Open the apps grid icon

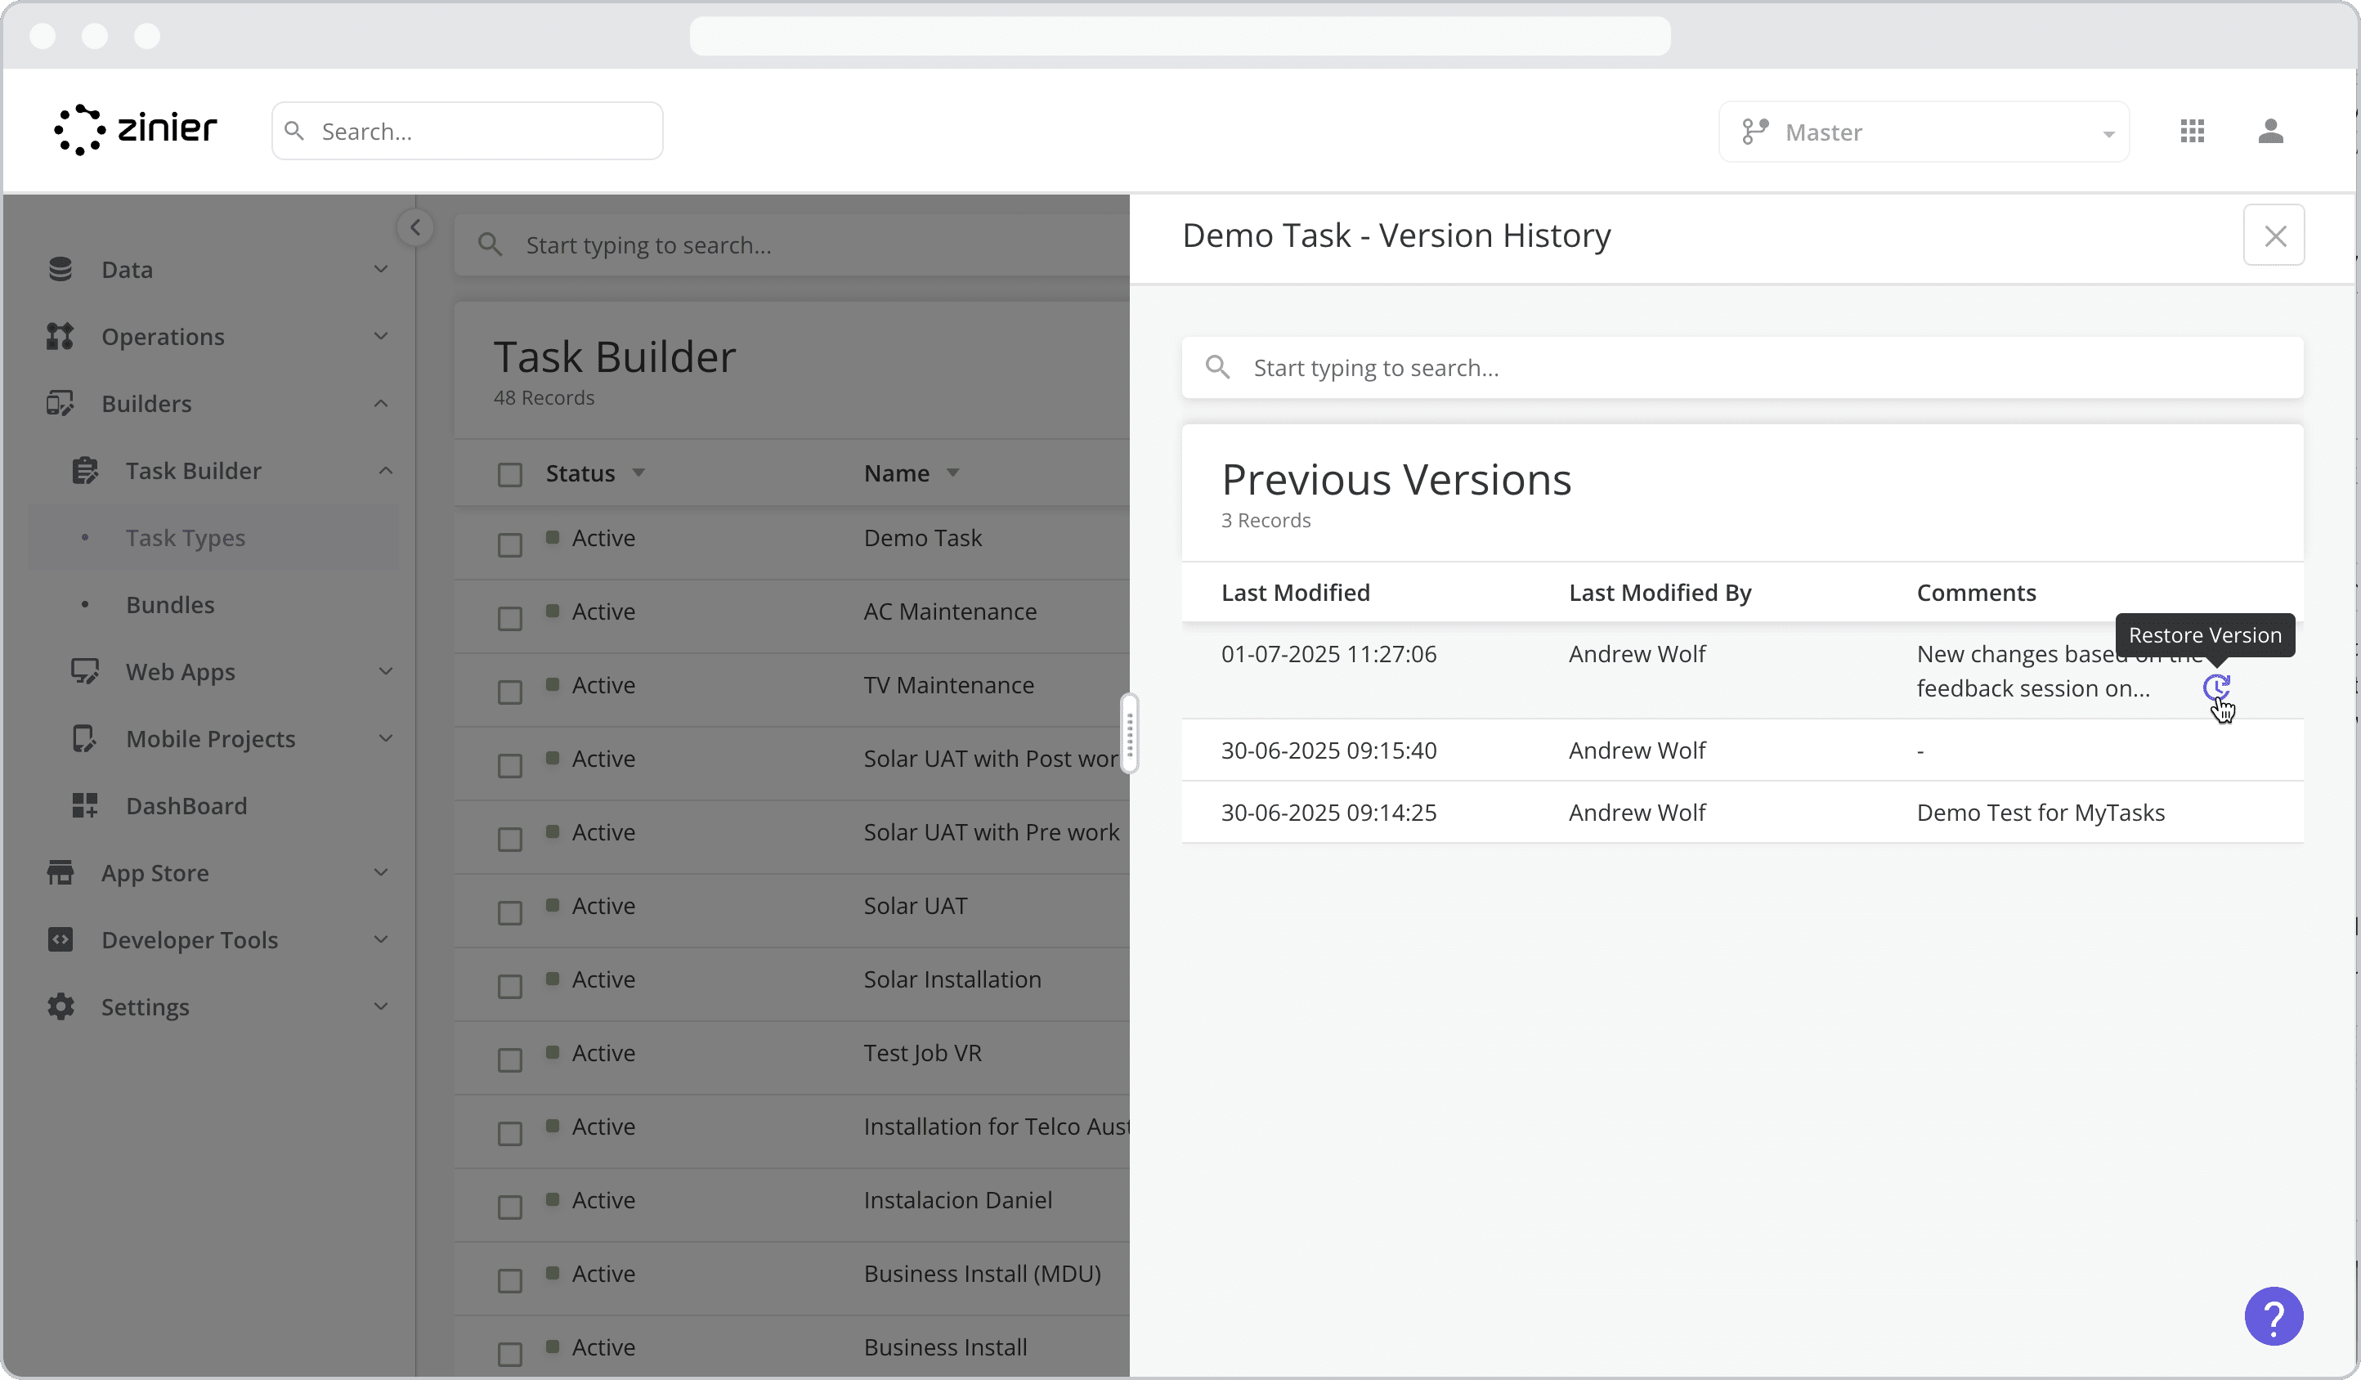coord(2193,131)
